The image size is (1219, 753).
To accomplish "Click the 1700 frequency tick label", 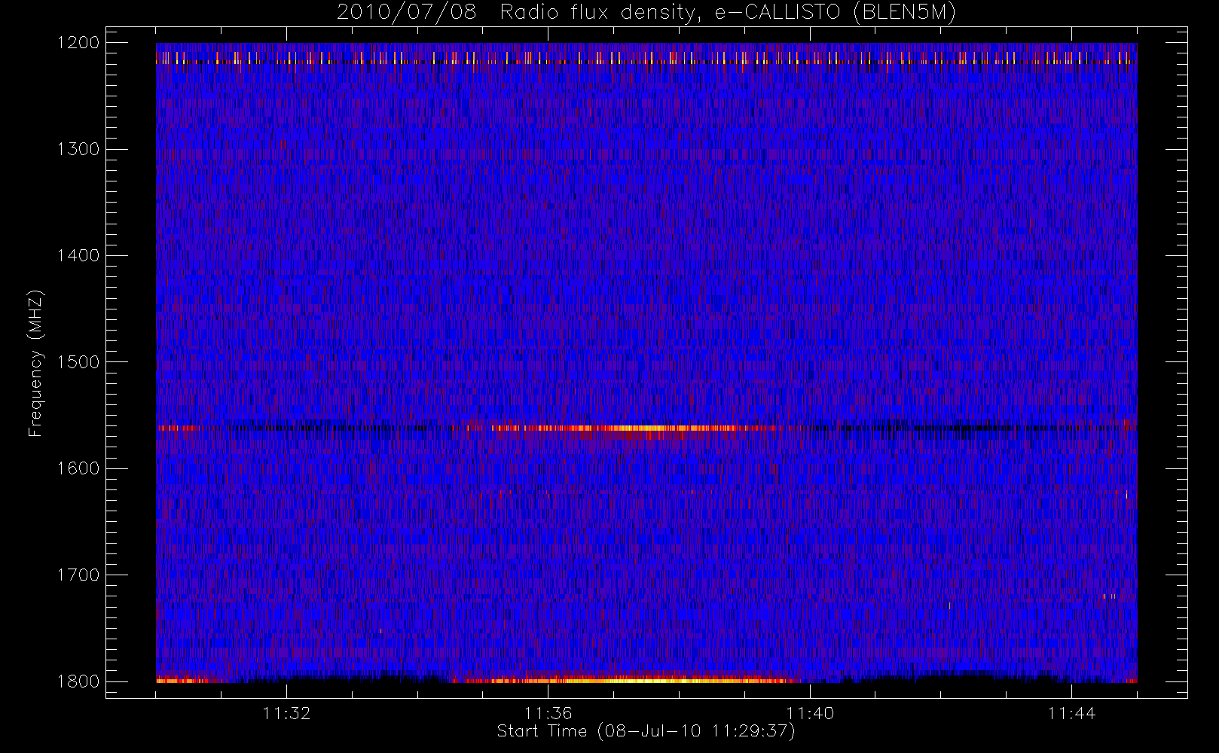I will 78,575.
